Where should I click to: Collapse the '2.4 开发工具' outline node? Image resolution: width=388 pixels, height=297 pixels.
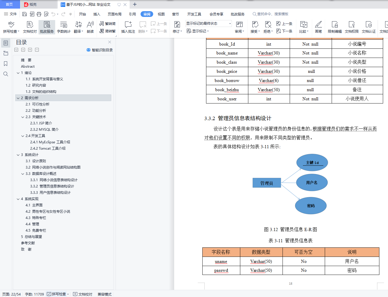23,136
